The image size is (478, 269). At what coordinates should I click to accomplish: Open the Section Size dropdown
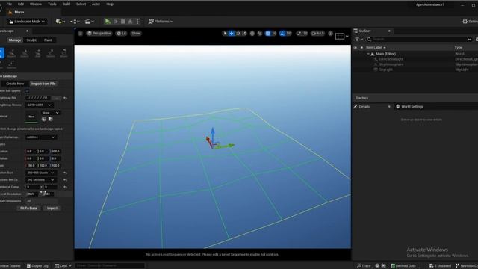[40, 173]
